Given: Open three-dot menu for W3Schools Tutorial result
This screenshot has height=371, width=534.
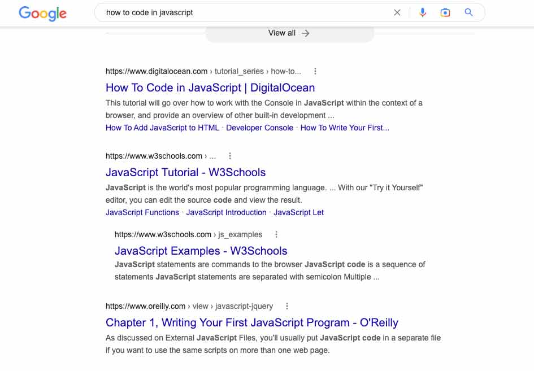Looking at the screenshot, I should (230, 156).
